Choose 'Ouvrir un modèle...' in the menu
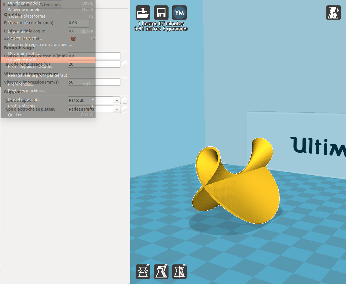The image size is (346, 284). coord(48,3)
